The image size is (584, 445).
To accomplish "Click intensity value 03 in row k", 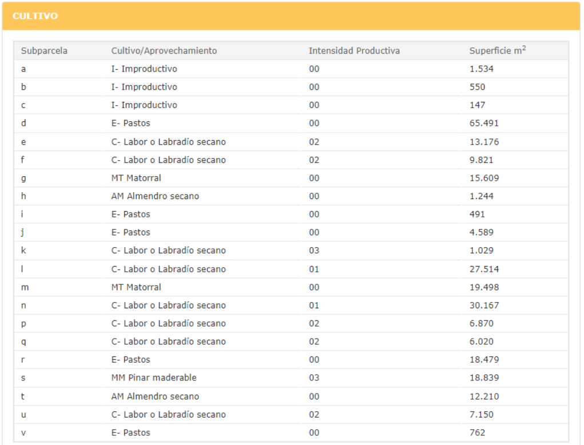I will [314, 251].
